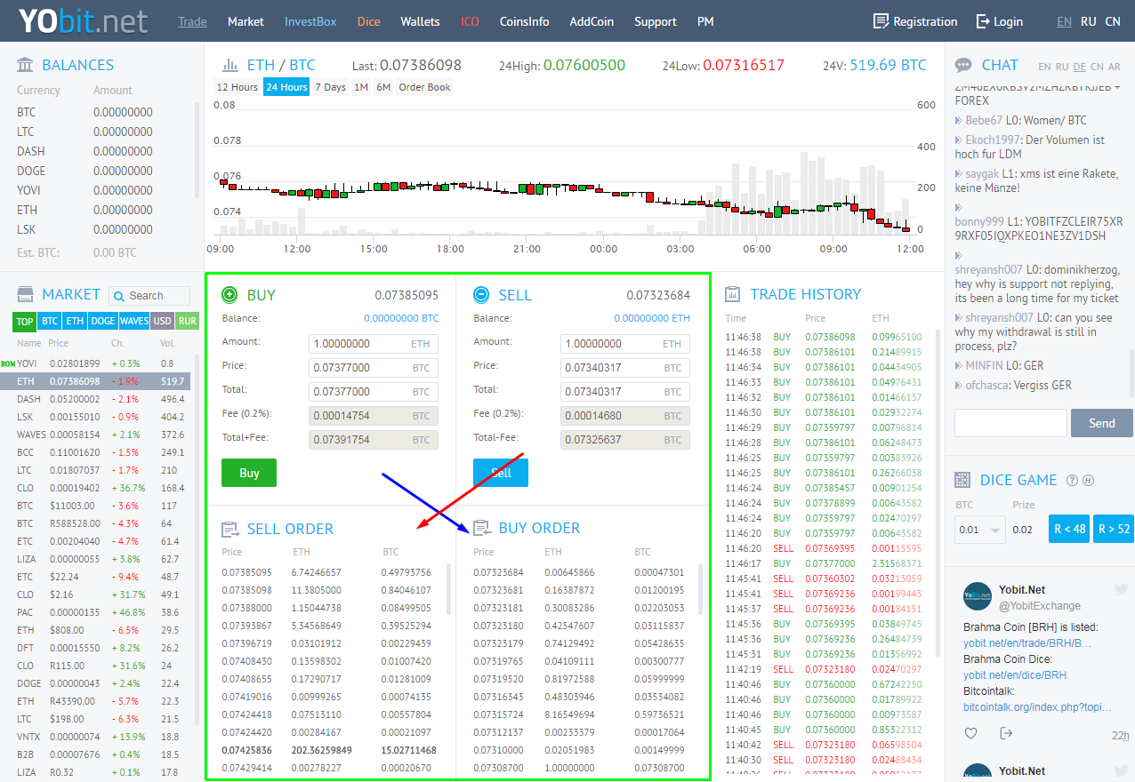Viewport: 1135px width, 782px height.
Task: Open PM in the top navigation
Action: tap(705, 21)
